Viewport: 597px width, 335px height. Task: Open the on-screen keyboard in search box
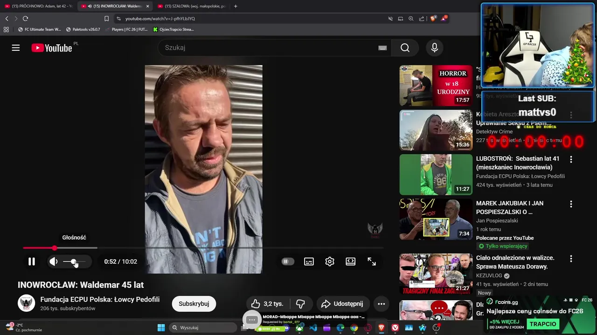382,47
